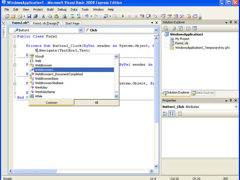Click the Solution Explorer toolbar icon with magnifier

click(163, 16)
